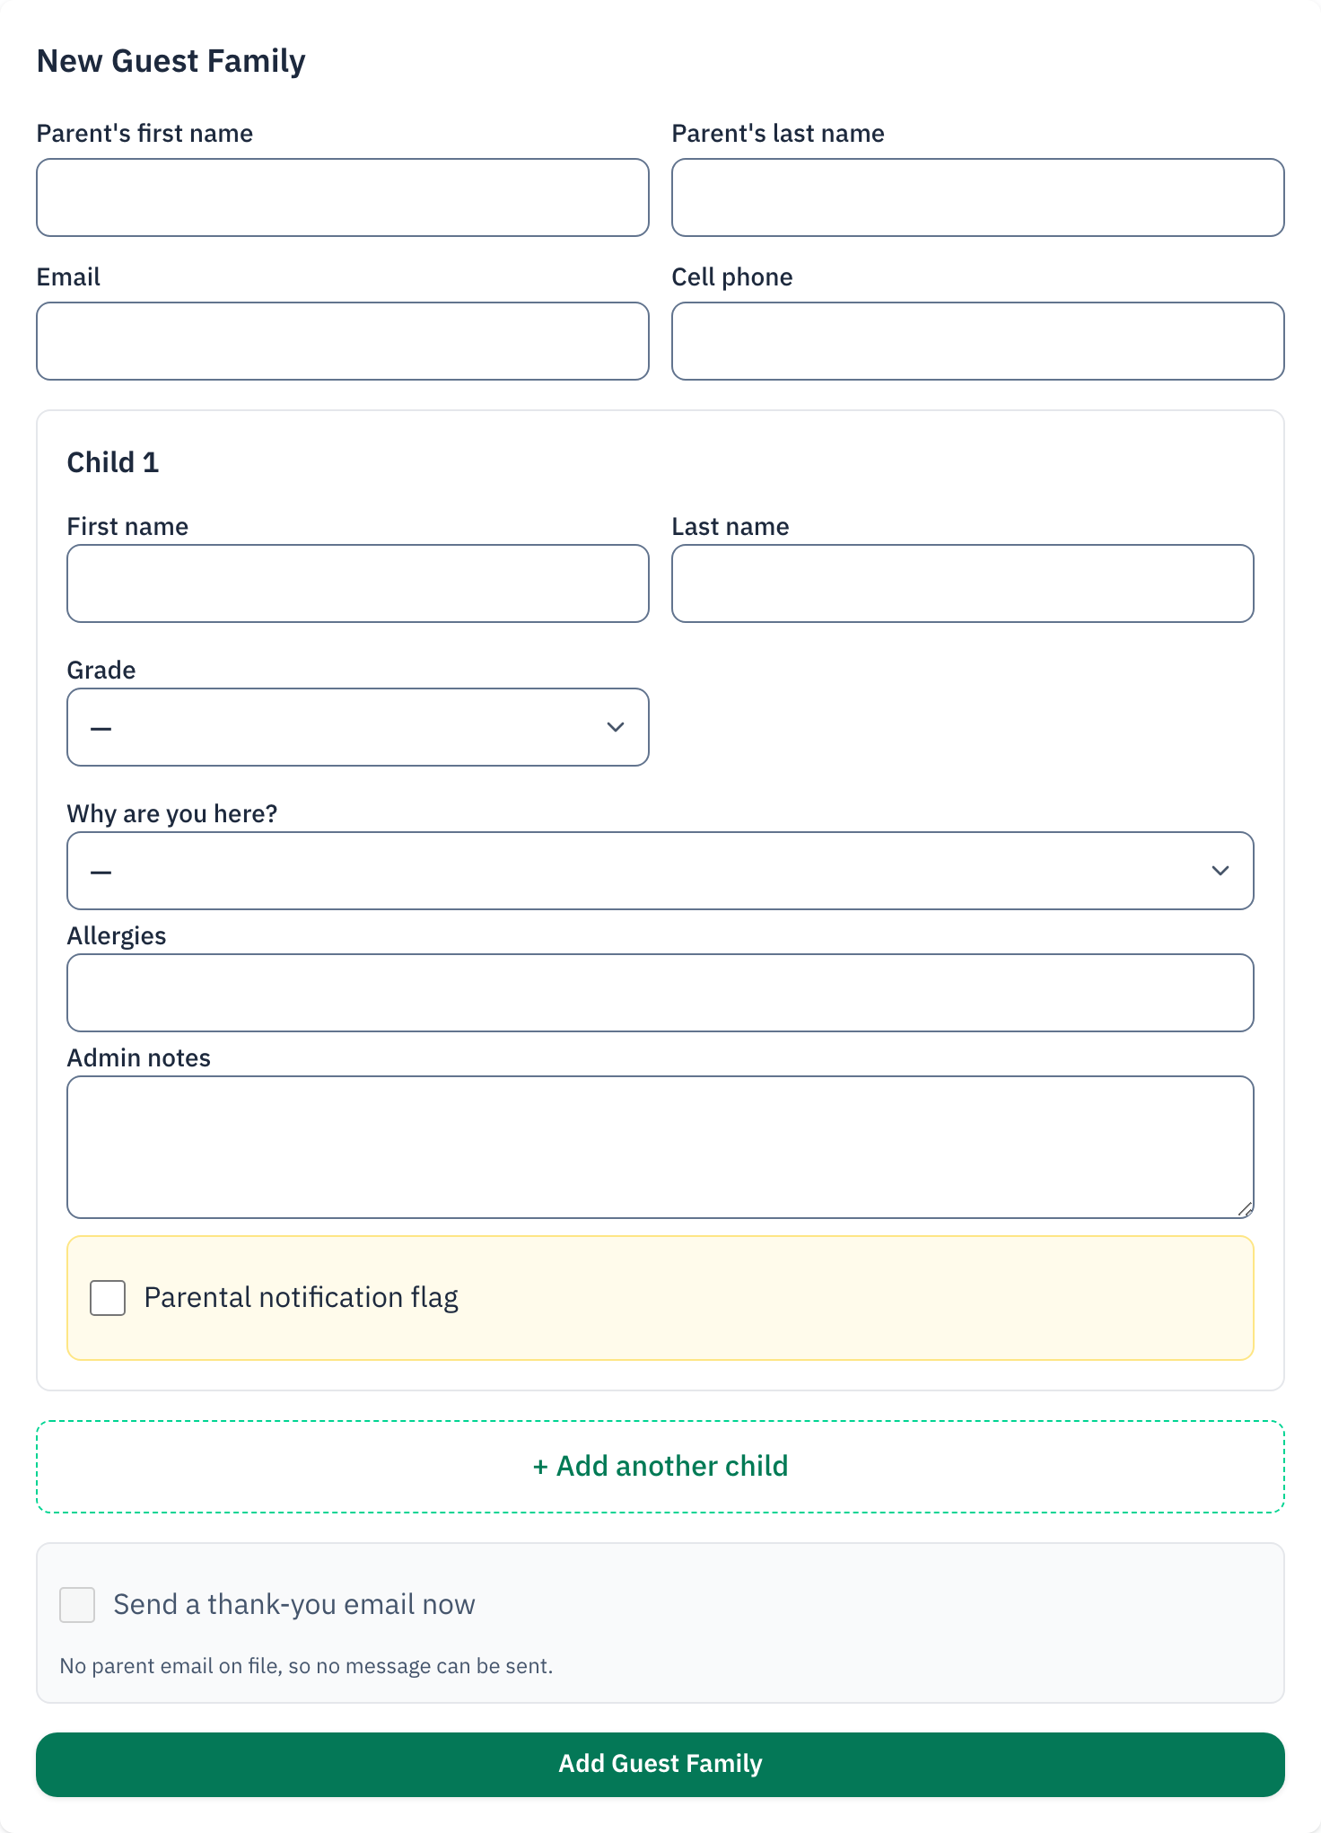The width and height of the screenshot is (1321, 1833).
Task: Click the Admin notes resize handle
Action: coord(1245,1209)
